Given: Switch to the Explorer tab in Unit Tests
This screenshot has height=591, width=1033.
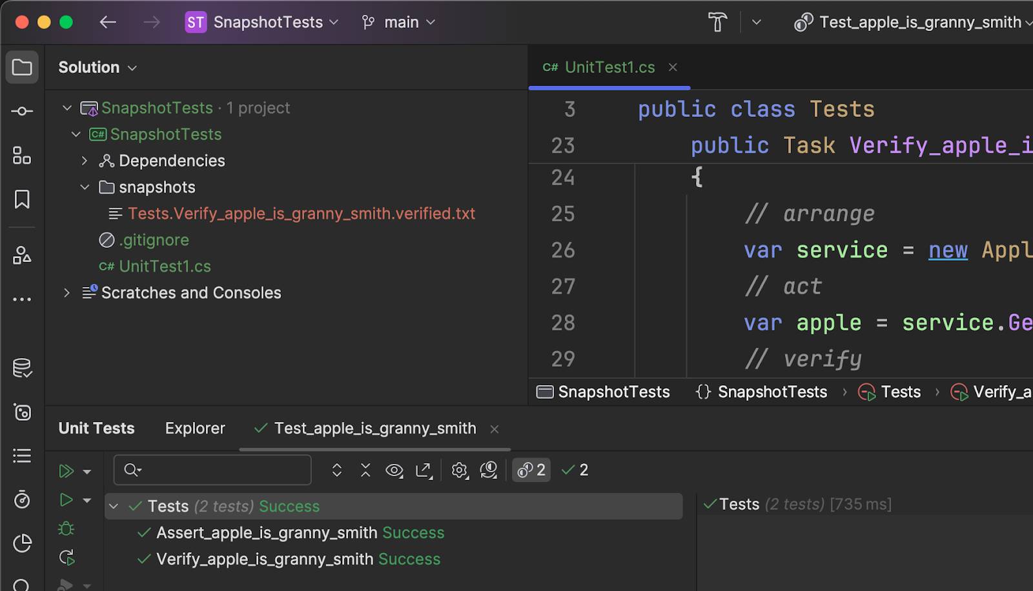Looking at the screenshot, I should 195,428.
